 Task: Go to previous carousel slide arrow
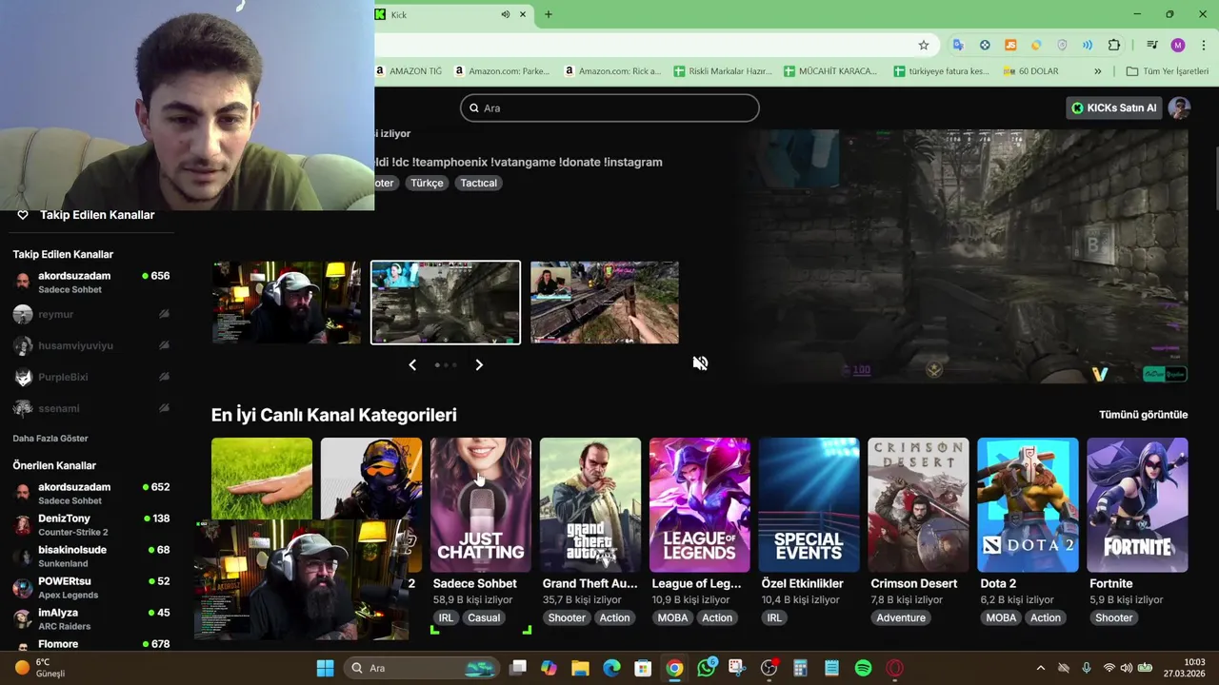(x=412, y=364)
